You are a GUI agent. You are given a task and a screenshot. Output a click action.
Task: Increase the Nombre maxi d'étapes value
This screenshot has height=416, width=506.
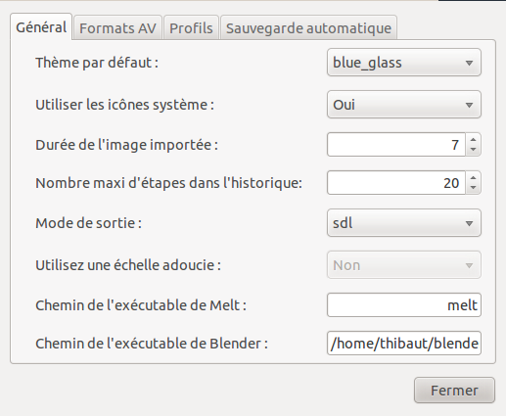(x=473, y=177)
